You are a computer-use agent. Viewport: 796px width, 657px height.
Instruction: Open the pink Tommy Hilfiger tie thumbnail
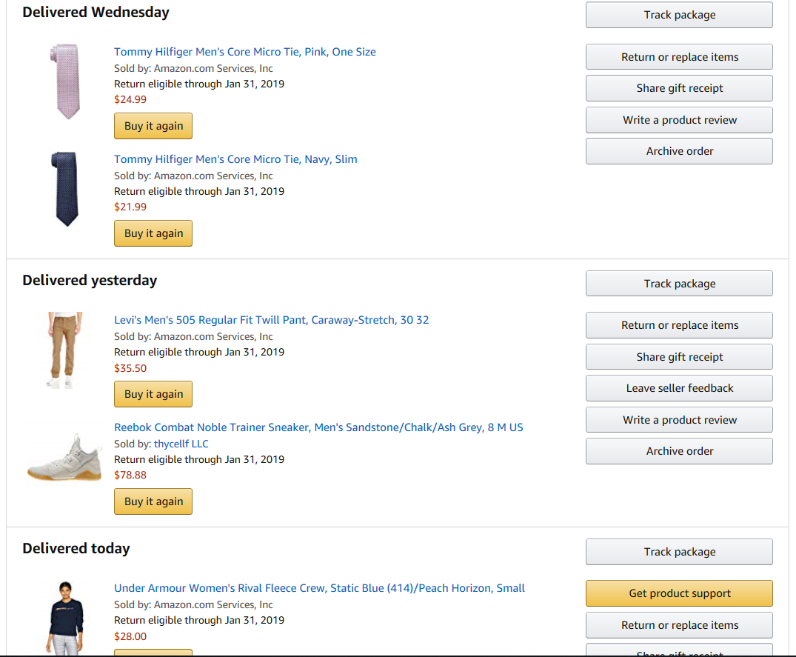pos(64,81)
